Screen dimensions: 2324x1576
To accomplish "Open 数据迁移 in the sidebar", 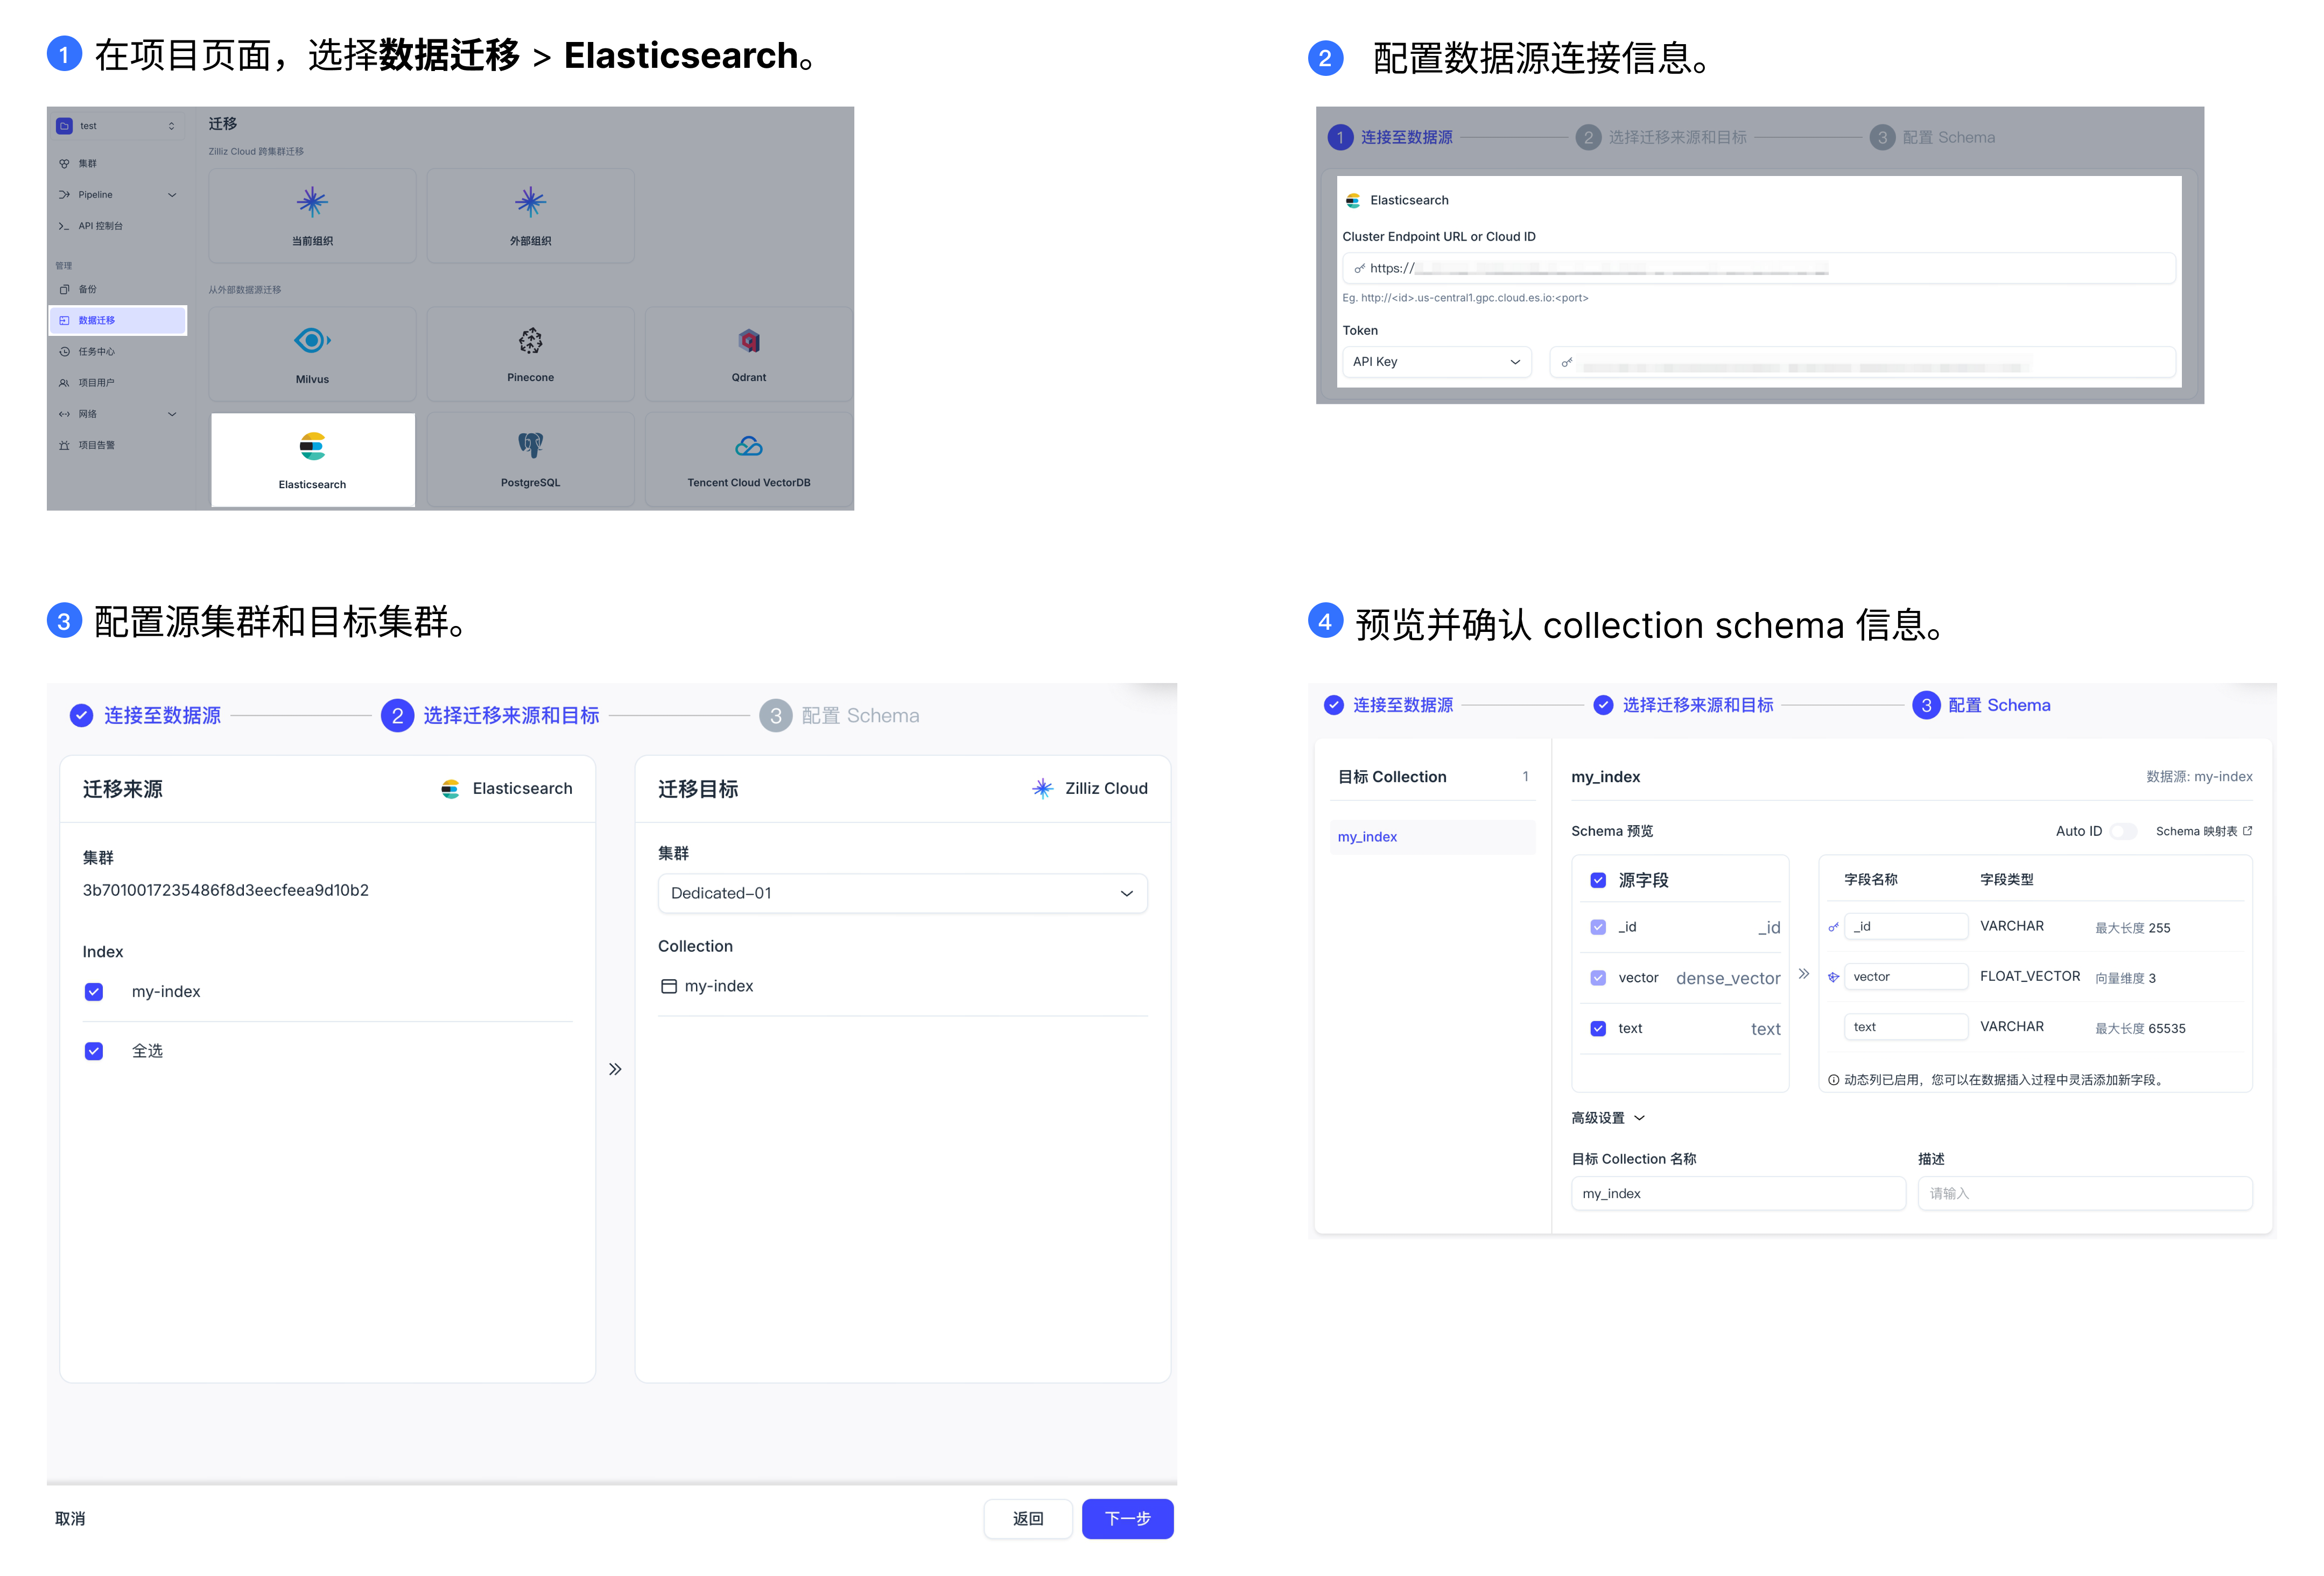I will point(117,320).
